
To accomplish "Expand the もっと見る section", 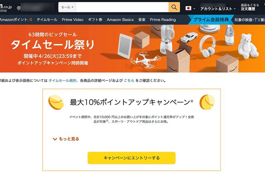I will click(66, 139).
